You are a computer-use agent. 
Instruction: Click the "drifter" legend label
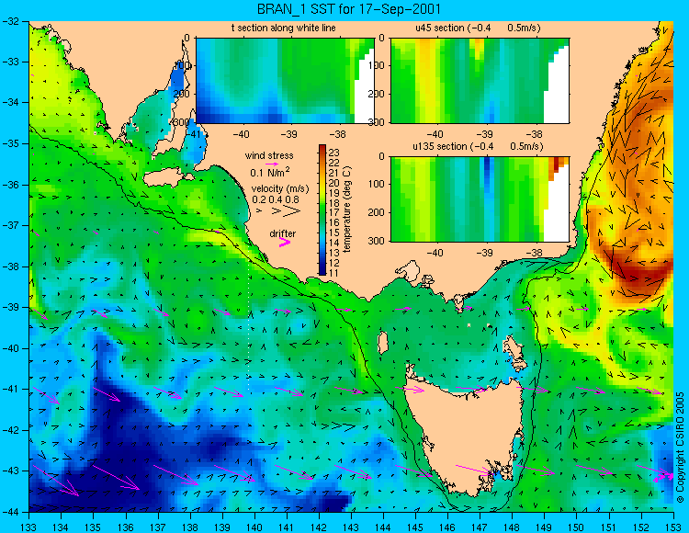(283, 233)
